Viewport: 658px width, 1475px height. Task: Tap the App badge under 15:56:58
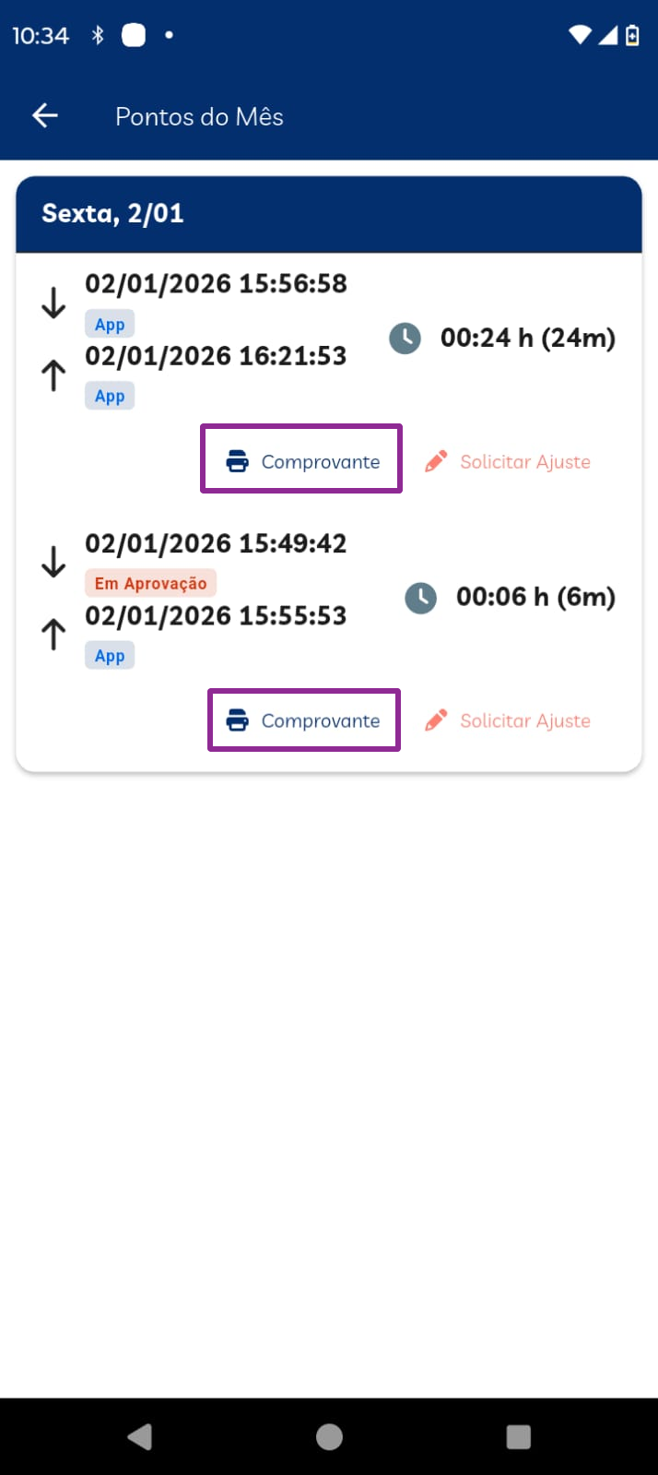pyautogui.click(x=110, y=325)
